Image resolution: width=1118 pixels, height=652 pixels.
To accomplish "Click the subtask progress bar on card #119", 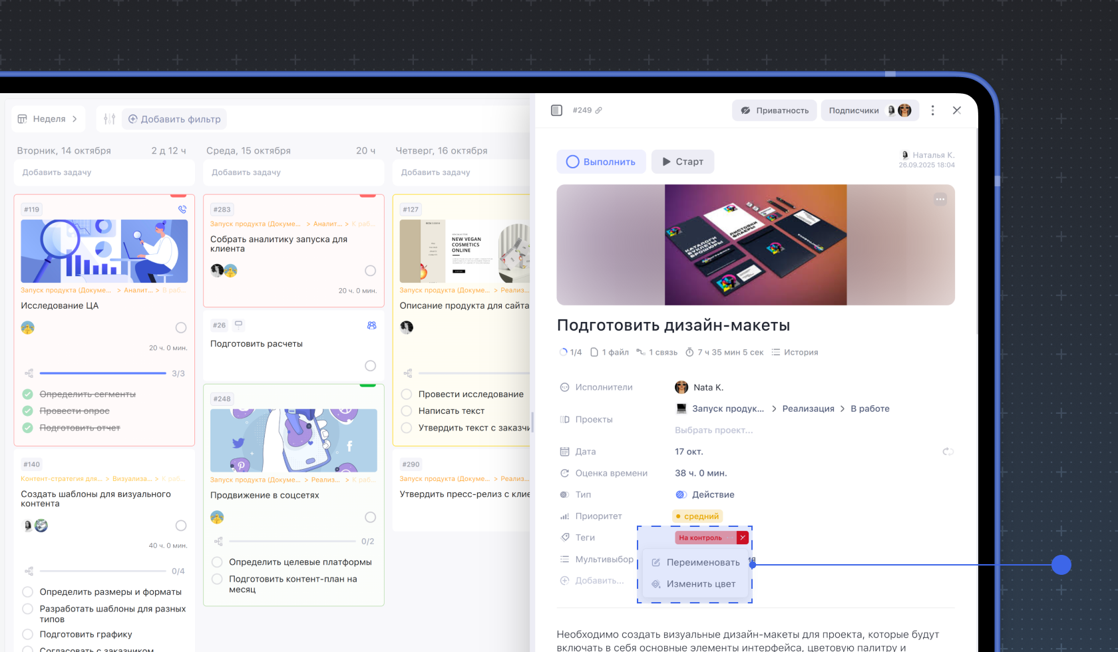I will (x=102, y=373).
